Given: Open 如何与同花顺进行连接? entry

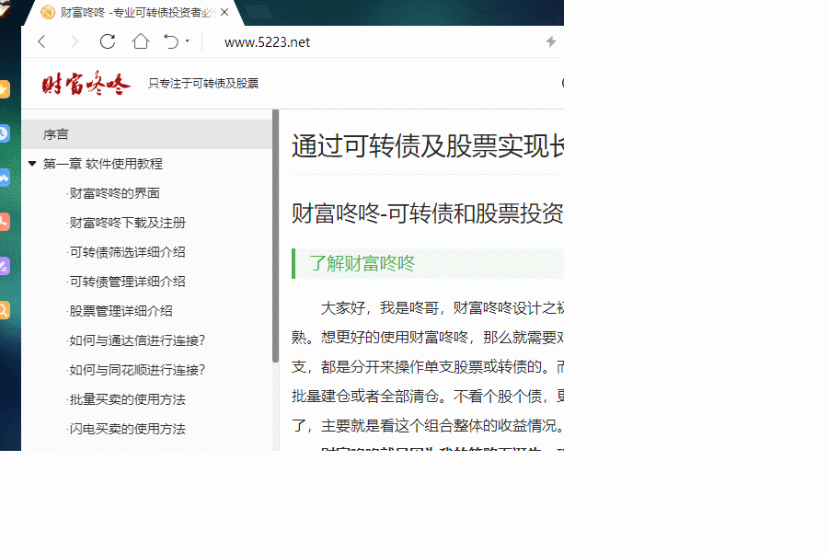Looking at the screenshot, I should 137,370.
